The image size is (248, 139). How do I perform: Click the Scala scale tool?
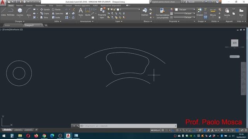click(x=56, y=17)
